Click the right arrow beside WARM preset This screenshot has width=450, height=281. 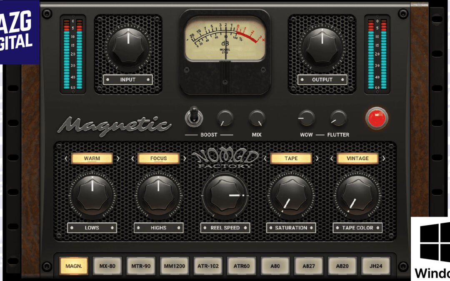point(119,159)
